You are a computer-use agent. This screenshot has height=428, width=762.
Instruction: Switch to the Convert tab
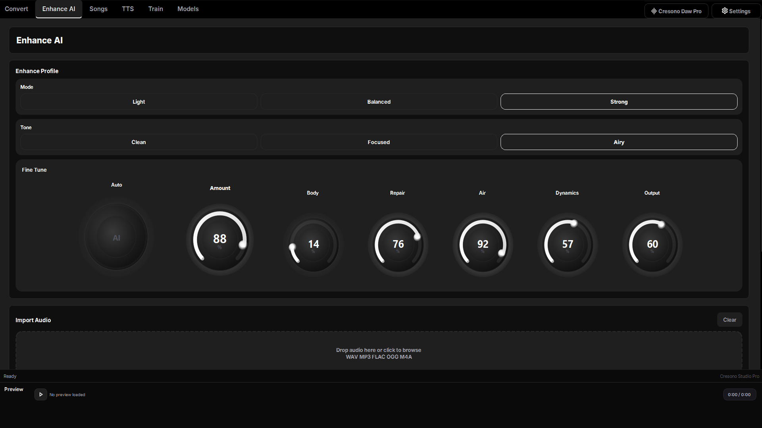(x=16, y=9)
